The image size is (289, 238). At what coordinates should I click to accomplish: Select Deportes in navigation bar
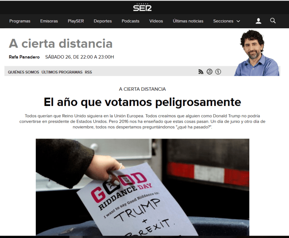[x=103, y=21]
